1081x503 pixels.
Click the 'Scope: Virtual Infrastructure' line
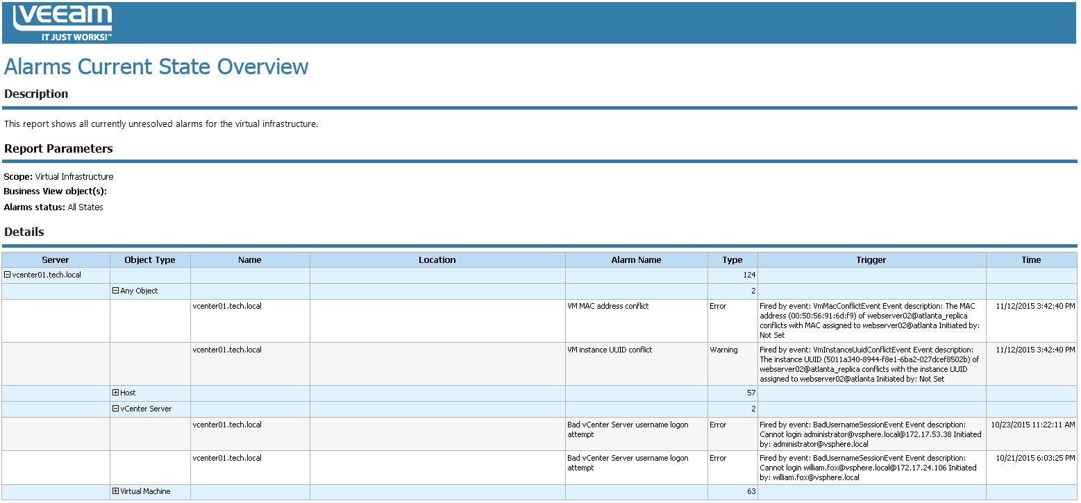[x=58, y=177]
